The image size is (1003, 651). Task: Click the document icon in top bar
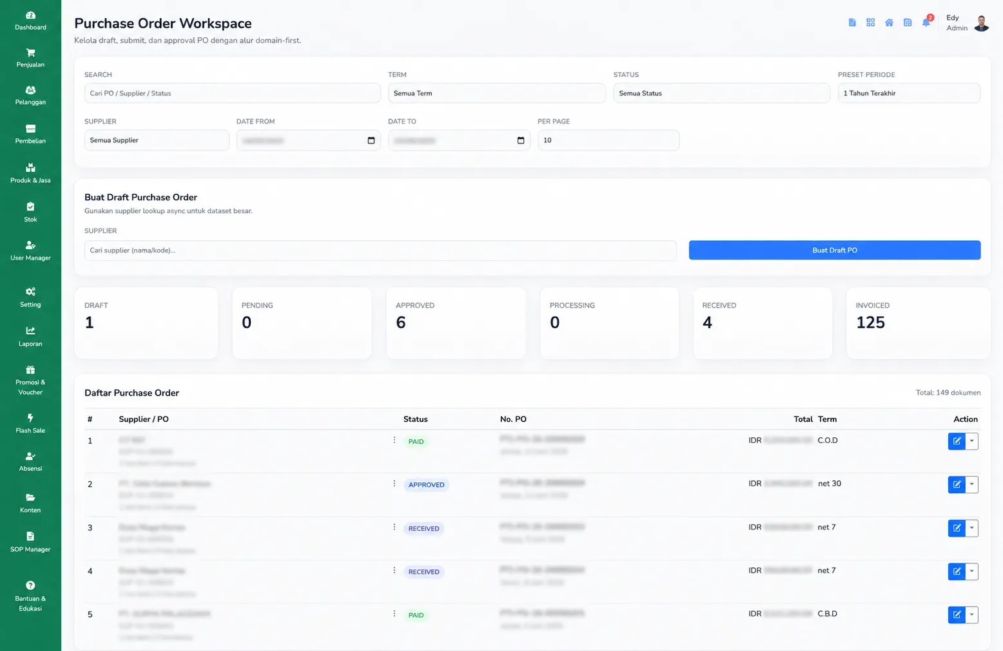pyautogui.click(x=852, y=23)
